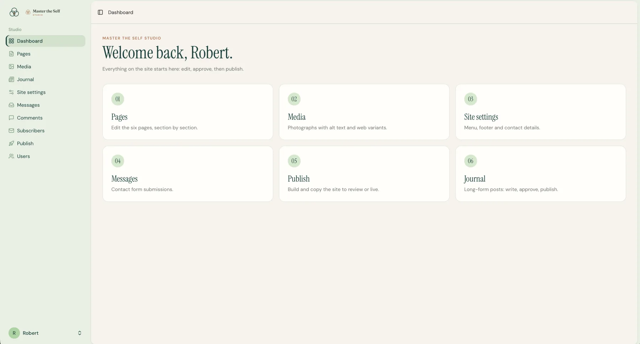Select Publish in the sidebar menu

coord(46,143)
